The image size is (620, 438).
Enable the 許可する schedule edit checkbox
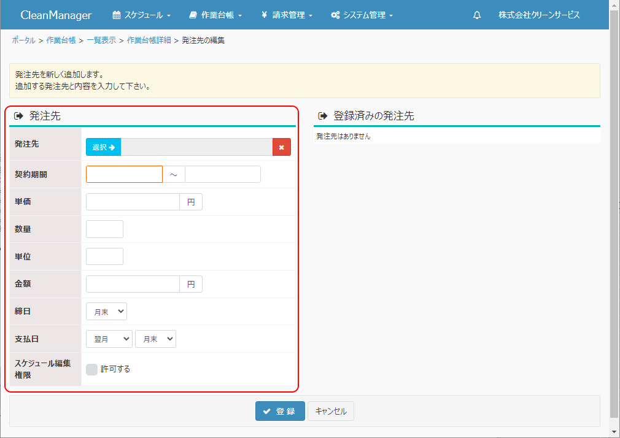(x=92, y=369)
